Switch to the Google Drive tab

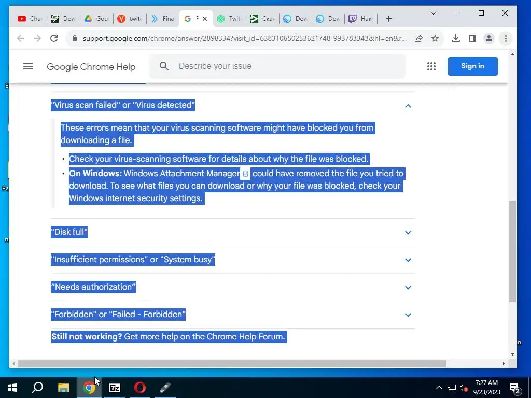pyautogui.click(x=96, y=19)
